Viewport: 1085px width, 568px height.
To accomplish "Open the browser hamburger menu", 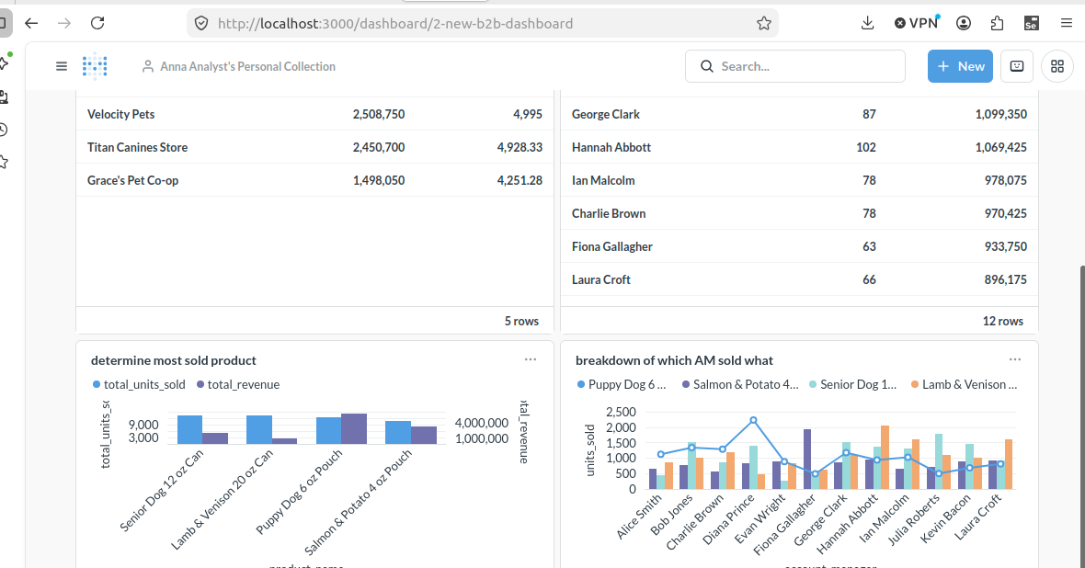I will coord(1067,24).
